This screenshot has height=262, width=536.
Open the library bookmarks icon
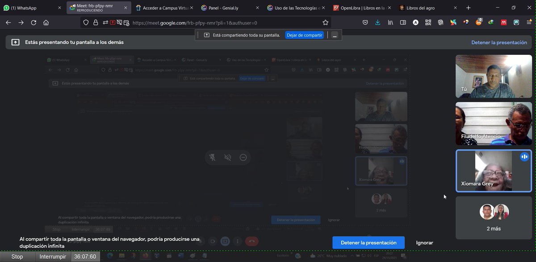click(390, 22)
